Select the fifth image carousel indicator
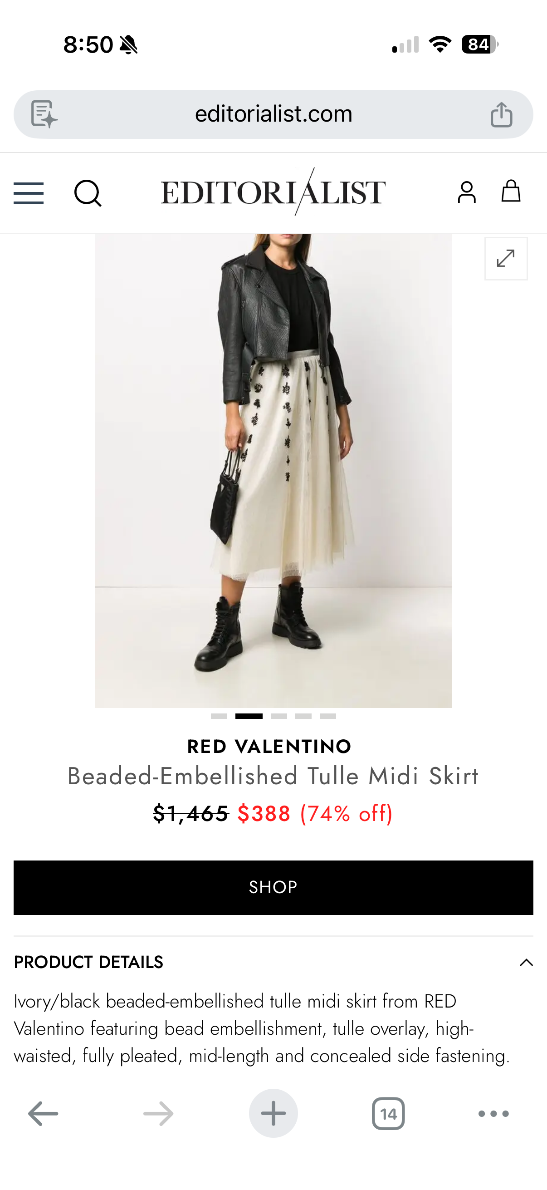 (x=328, y=716)
